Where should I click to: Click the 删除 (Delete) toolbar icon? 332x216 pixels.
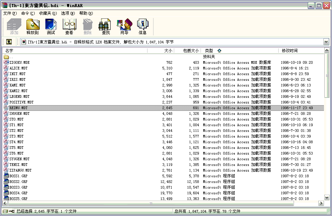[87, 26]
